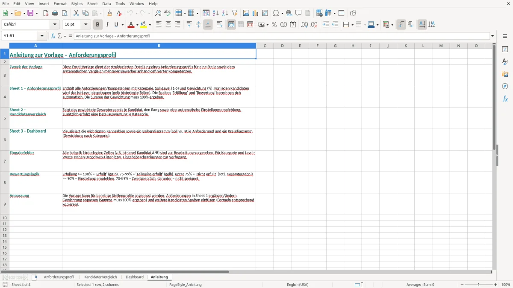Open the Draw Functions shapes icon
Screen dimensions: 513x288
(x=353, y=13)
